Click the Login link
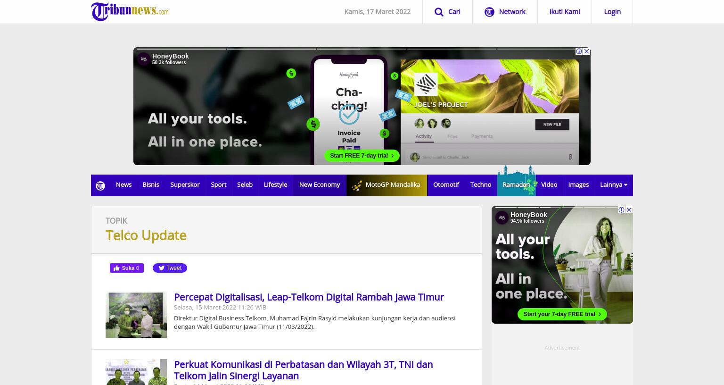The height and width of the screenshot is (385, 724). pos(612,12)
